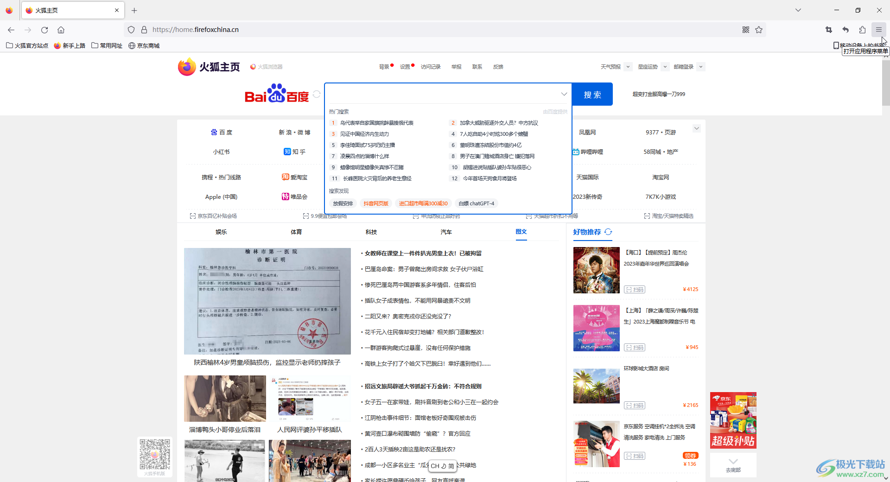Expand the search suggestions dropdown arrow

click(564, 94)
